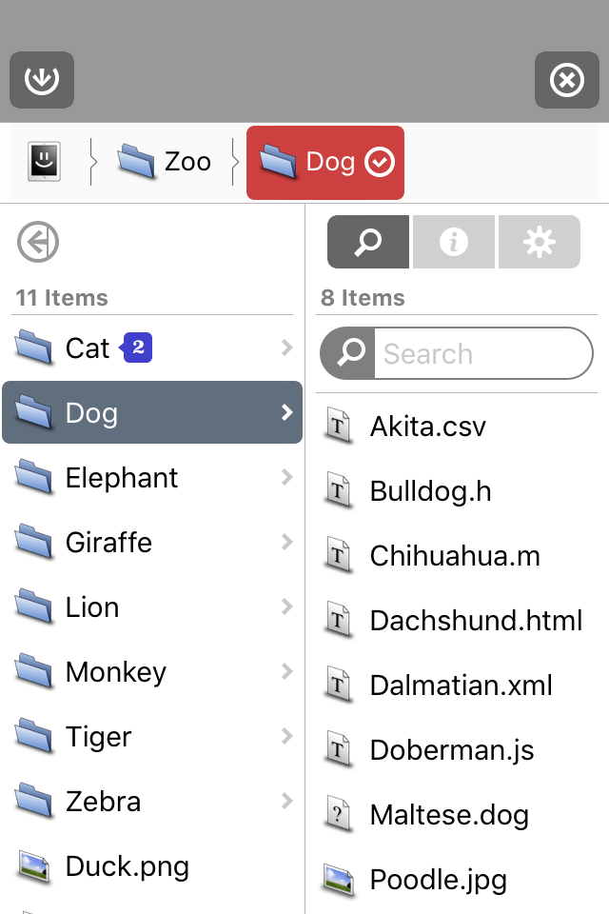The width and height of the screenshot is (609, 914).
Task: Tap the download arrow icon
Action: coord(42,80)
